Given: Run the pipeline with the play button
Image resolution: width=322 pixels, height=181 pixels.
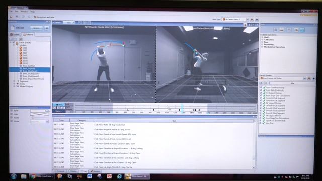Looking at the screenshot, I should pyautogui.click(x=261, y=83).
